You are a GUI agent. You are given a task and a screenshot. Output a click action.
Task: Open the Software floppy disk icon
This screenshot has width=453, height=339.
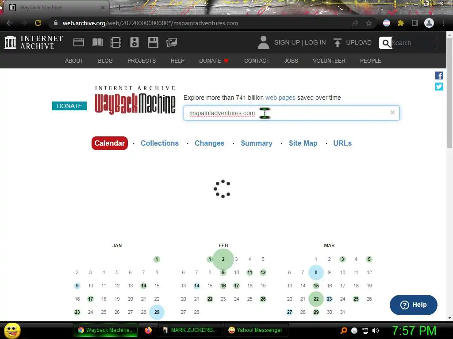[x=153, y=42]
